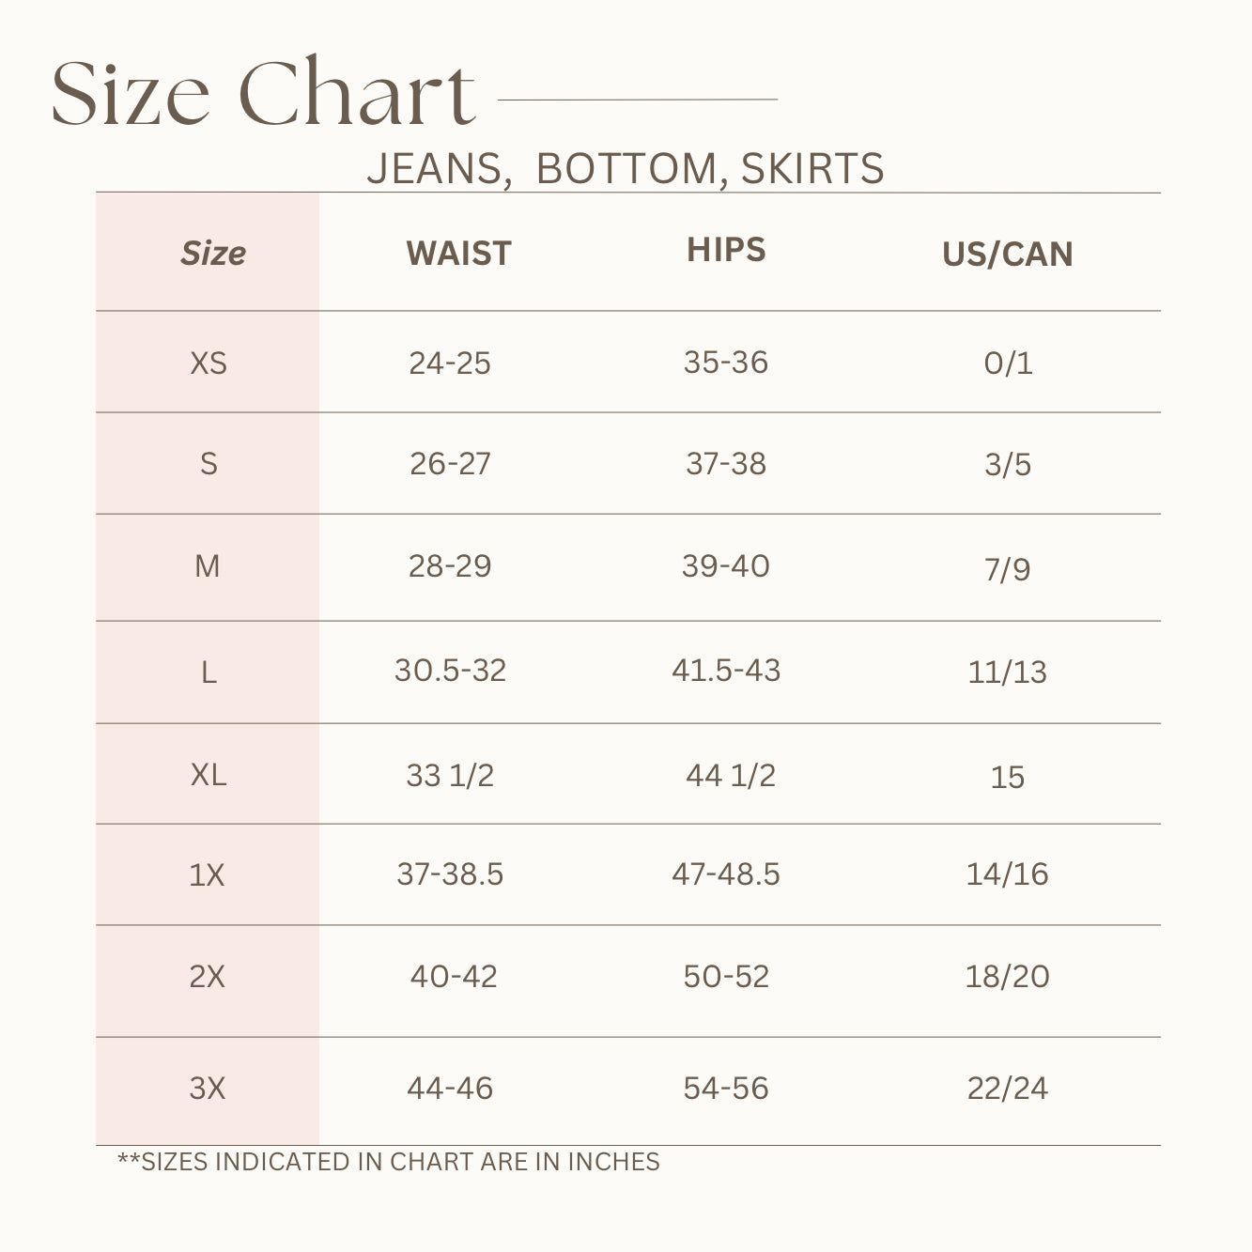Click the hips value 35-36

pyautogui.click(x=726, y=363)
